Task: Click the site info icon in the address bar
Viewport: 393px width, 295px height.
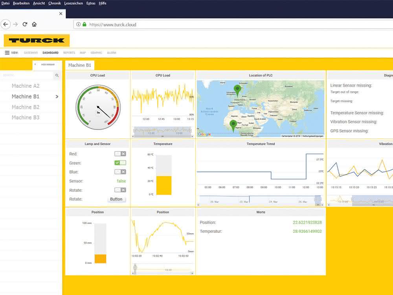Action: (78, 24)
